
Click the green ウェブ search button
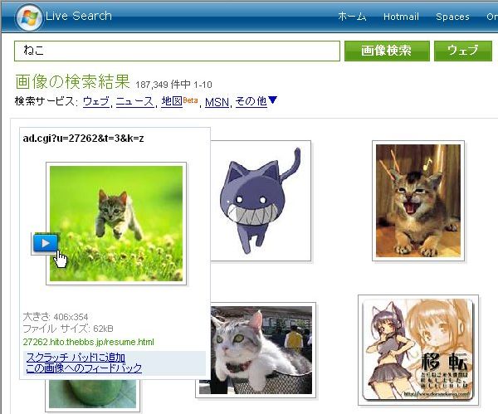pos(463,51)
